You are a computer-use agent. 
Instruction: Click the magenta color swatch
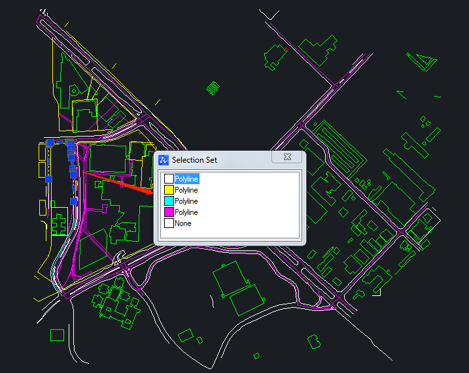click(x=169, y=212)
